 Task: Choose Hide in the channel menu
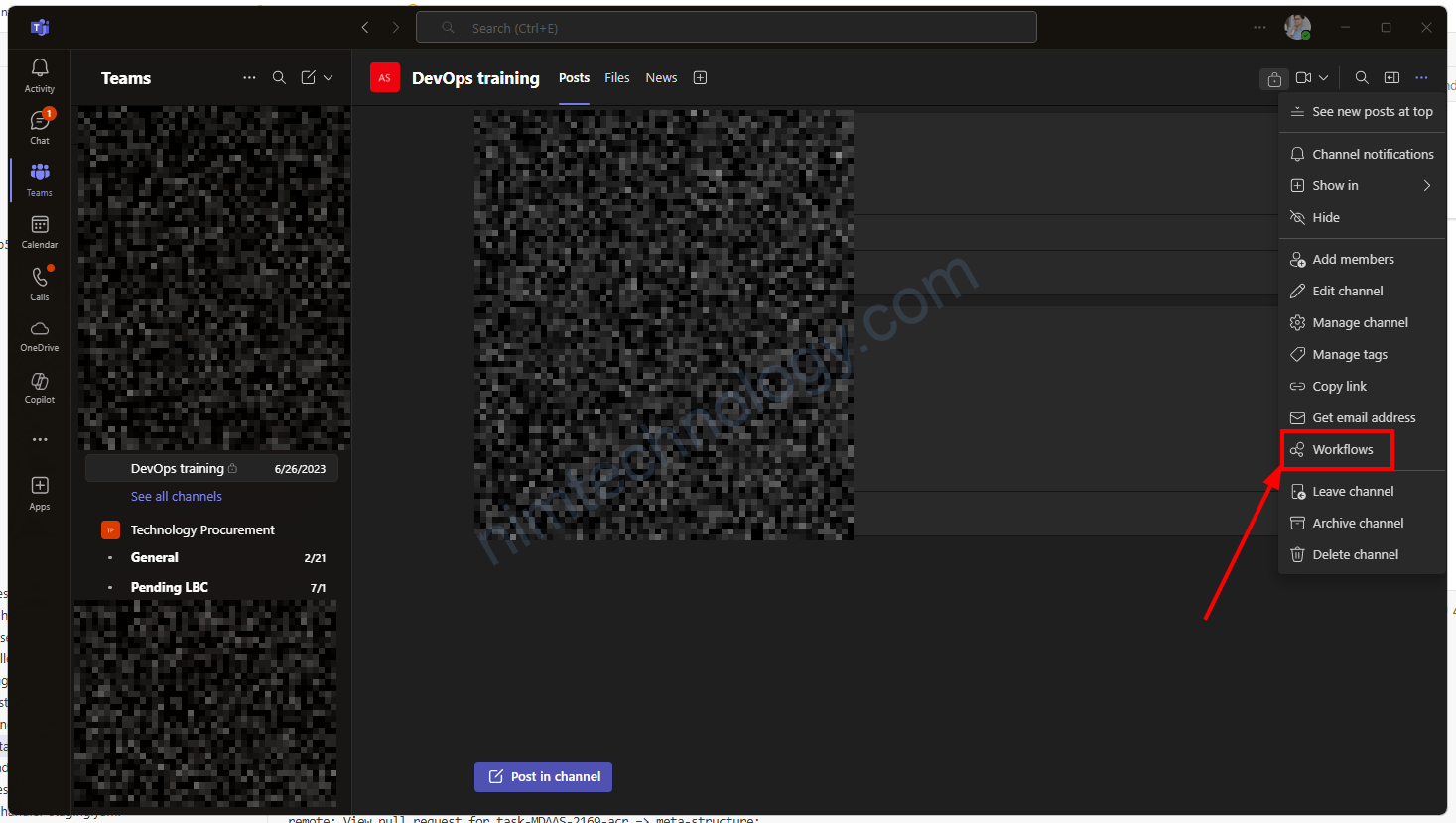pos(1326,218)
